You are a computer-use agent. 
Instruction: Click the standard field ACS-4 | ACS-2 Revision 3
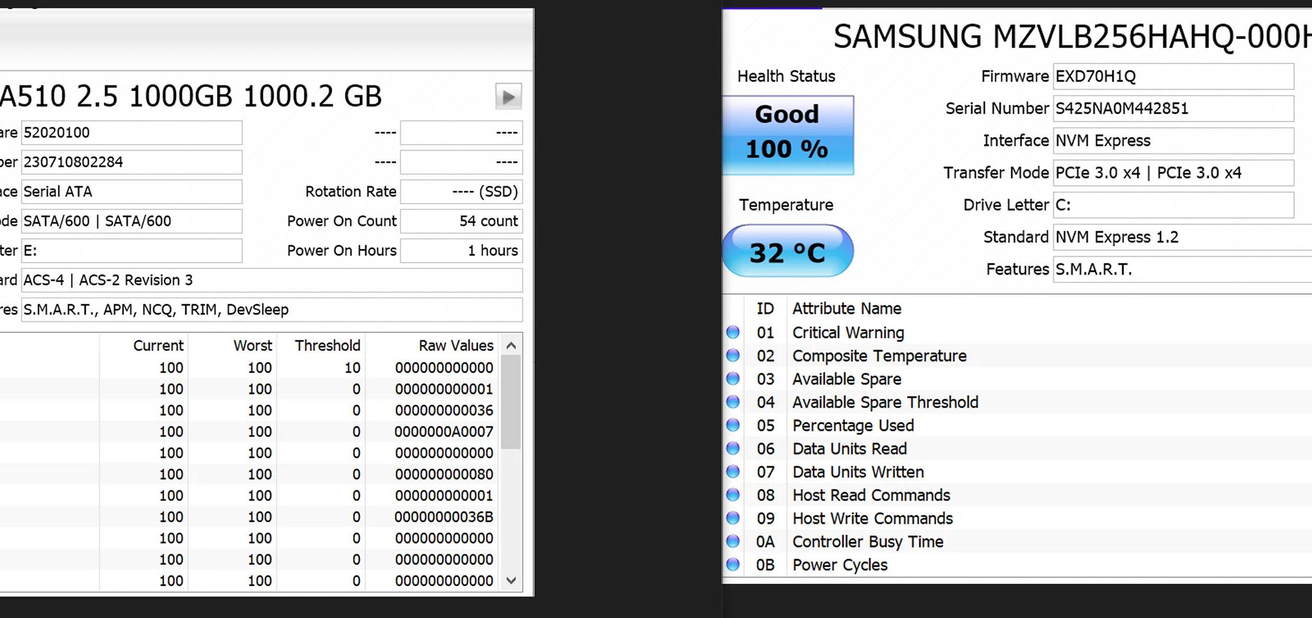click(x=272, y=280)
